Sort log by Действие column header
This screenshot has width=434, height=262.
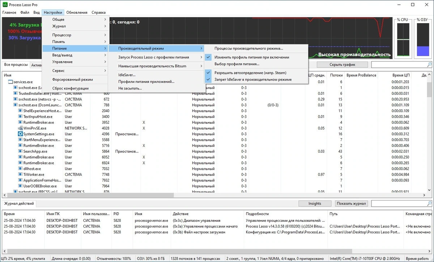(207, 214)
